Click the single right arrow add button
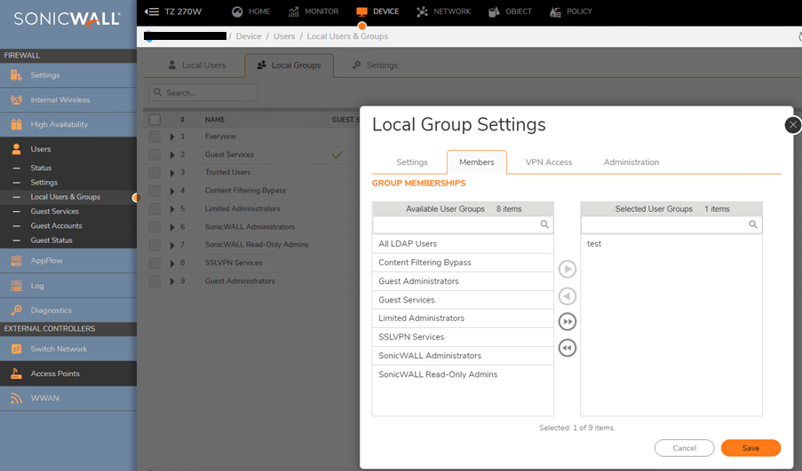 (x=567, y=269)
